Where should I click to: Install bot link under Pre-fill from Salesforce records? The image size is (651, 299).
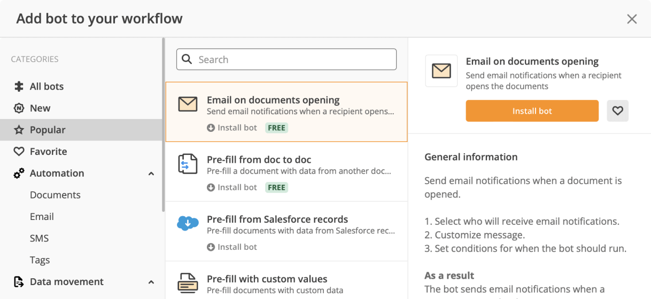[232, 247]
